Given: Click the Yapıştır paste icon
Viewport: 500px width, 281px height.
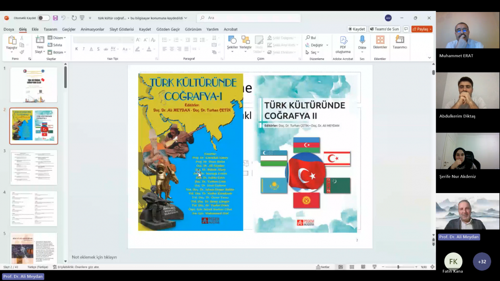Looking at the screenshot, I should pyautogui.click(x=12, y=41).
